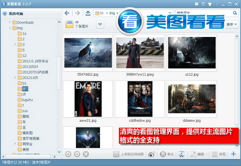Click folder tree scroll up arrow
The height and width of the screenshot is (166, 241).
(x=59, y=22)
